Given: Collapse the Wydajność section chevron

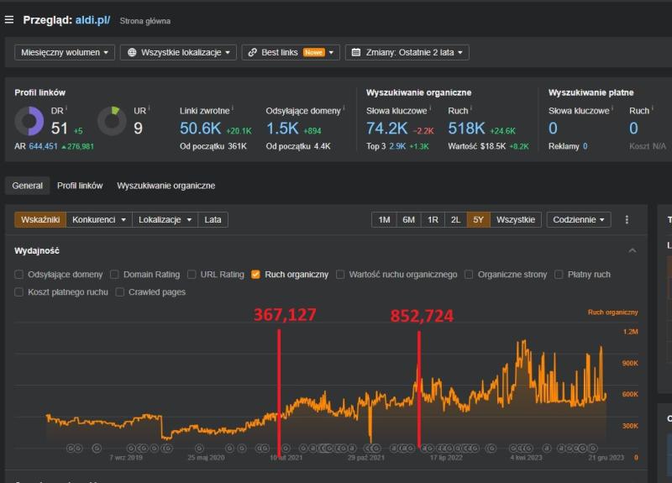Looking at the screenshot, I should coord(632,250).
